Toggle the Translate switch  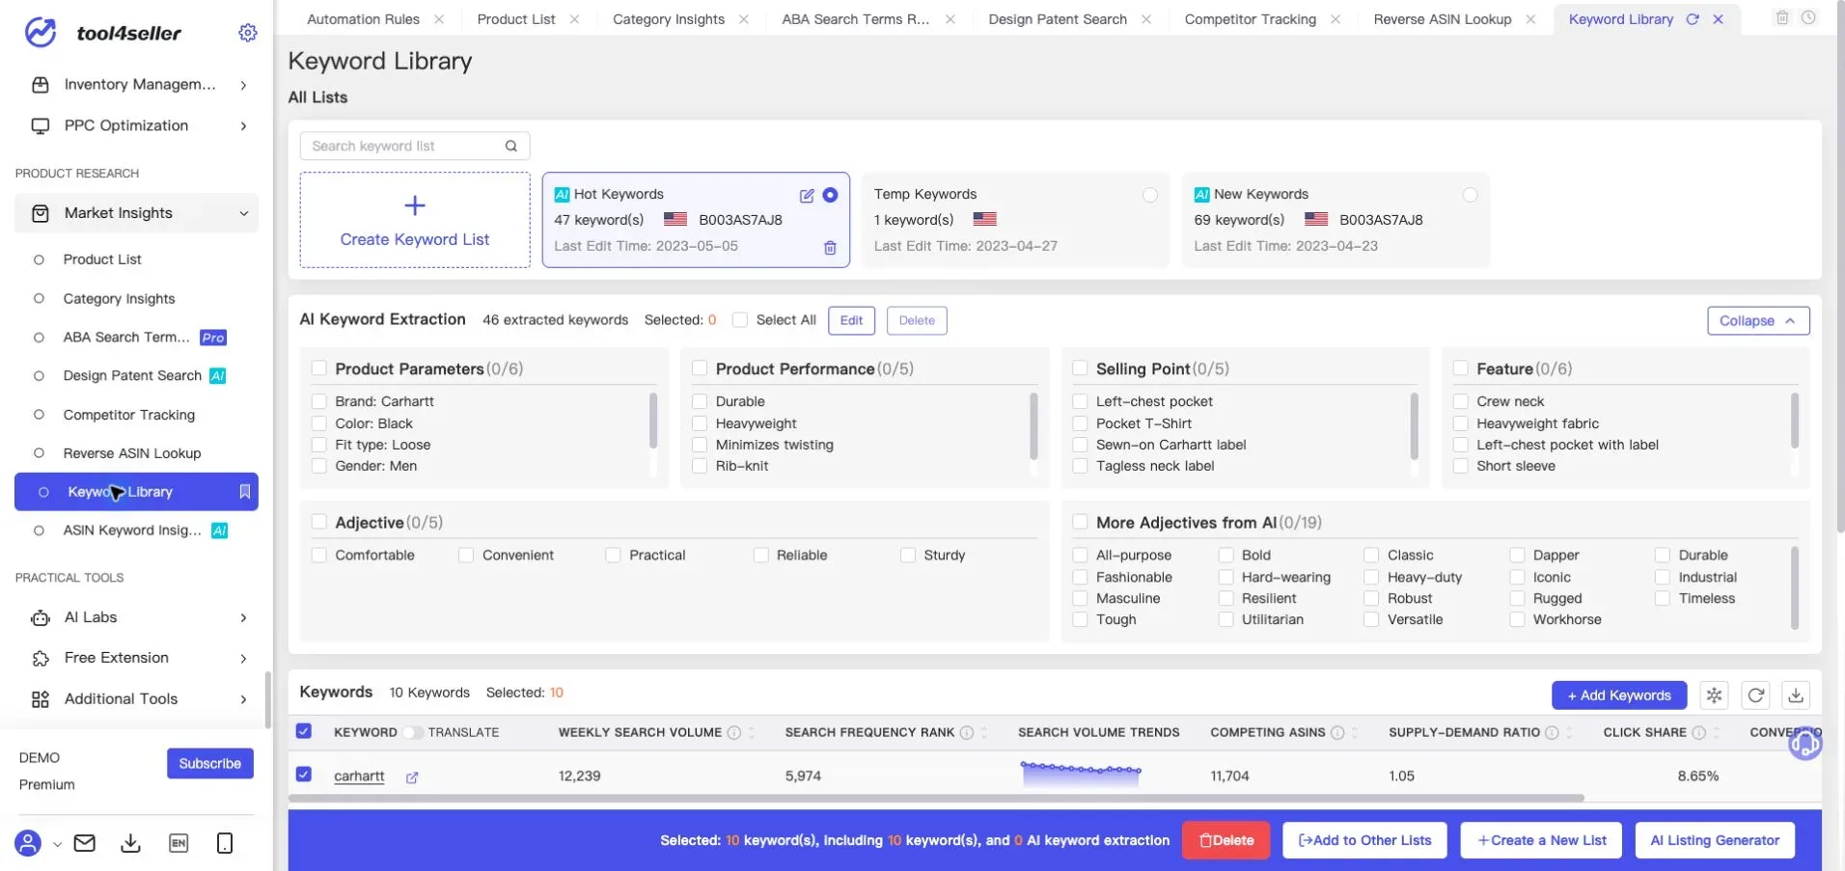tap(412, 733)
